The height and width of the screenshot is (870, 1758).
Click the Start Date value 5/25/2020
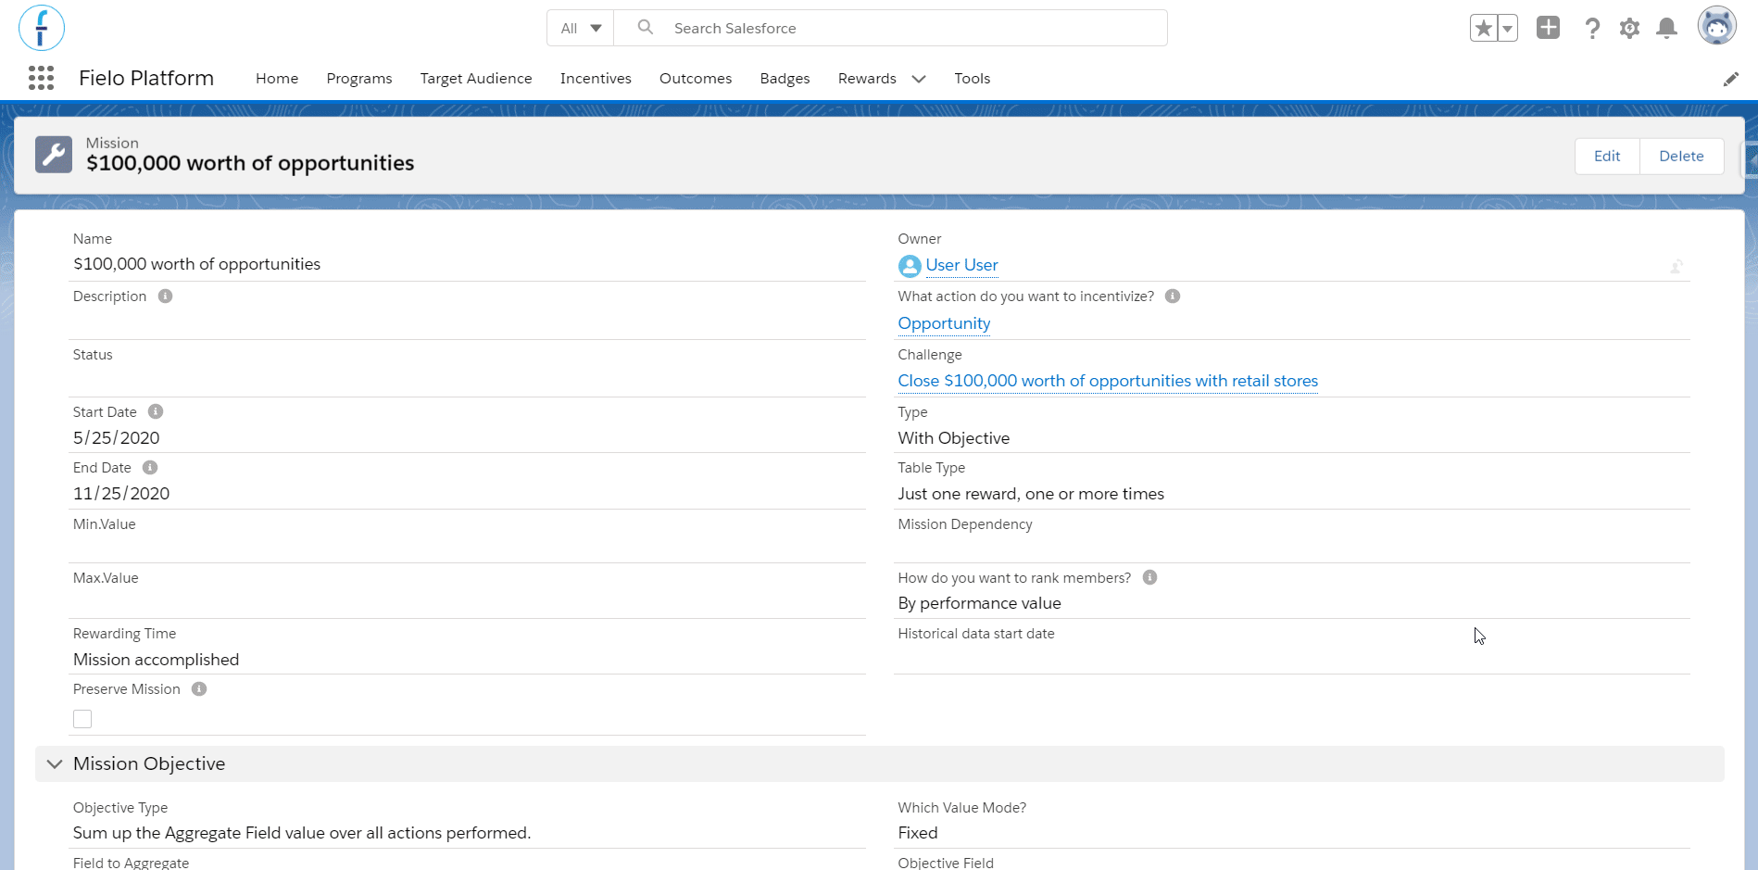[x=117, y=438]
